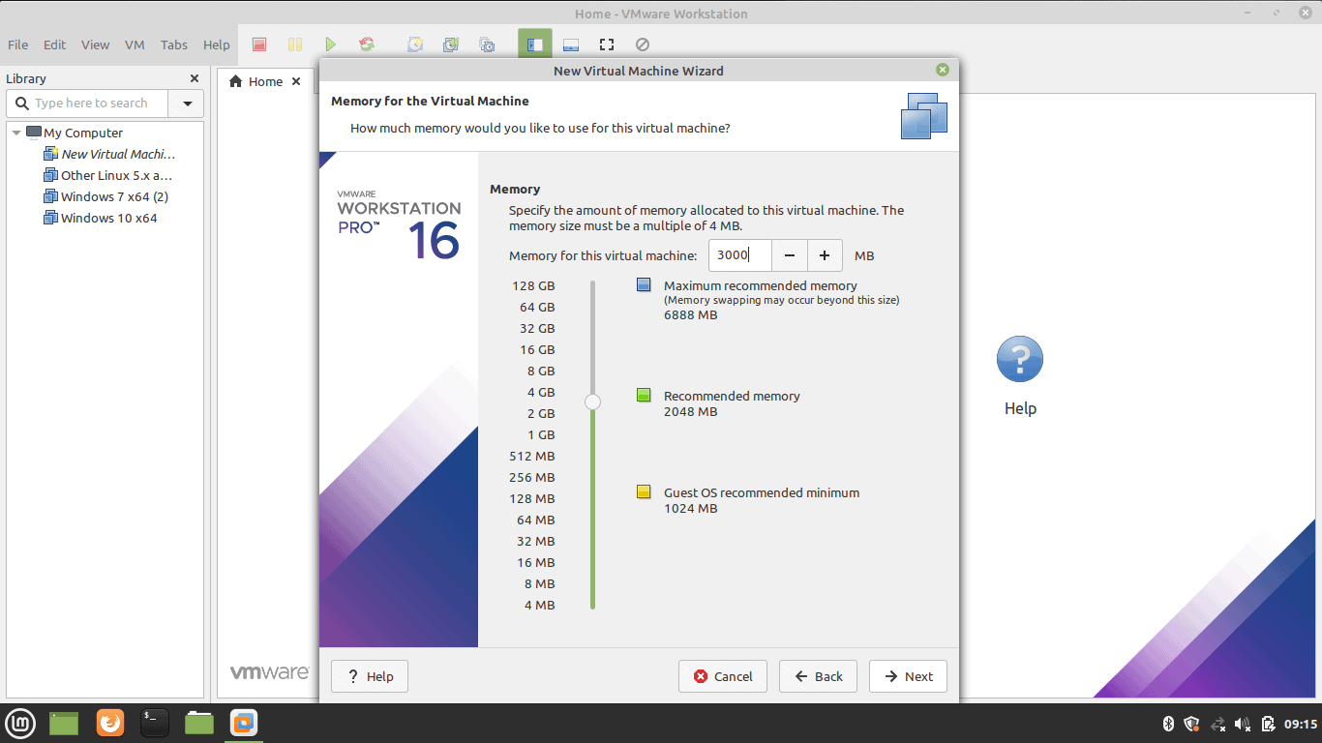Click the Windows 10 x64 VM icon

[x=51, y=218]
